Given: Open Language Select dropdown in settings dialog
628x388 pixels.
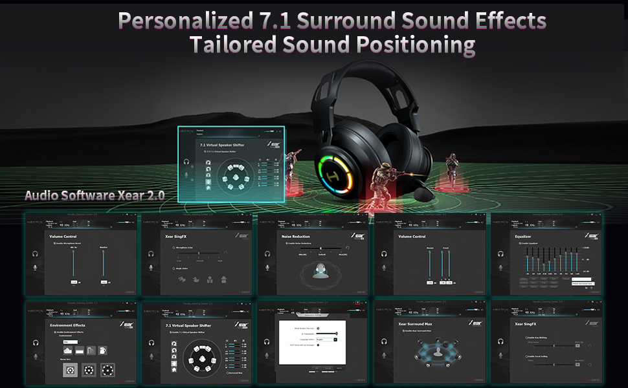Looking at the screenshot, I should point(327,339).
